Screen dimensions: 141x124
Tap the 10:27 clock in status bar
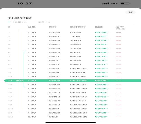click(24, 3)
